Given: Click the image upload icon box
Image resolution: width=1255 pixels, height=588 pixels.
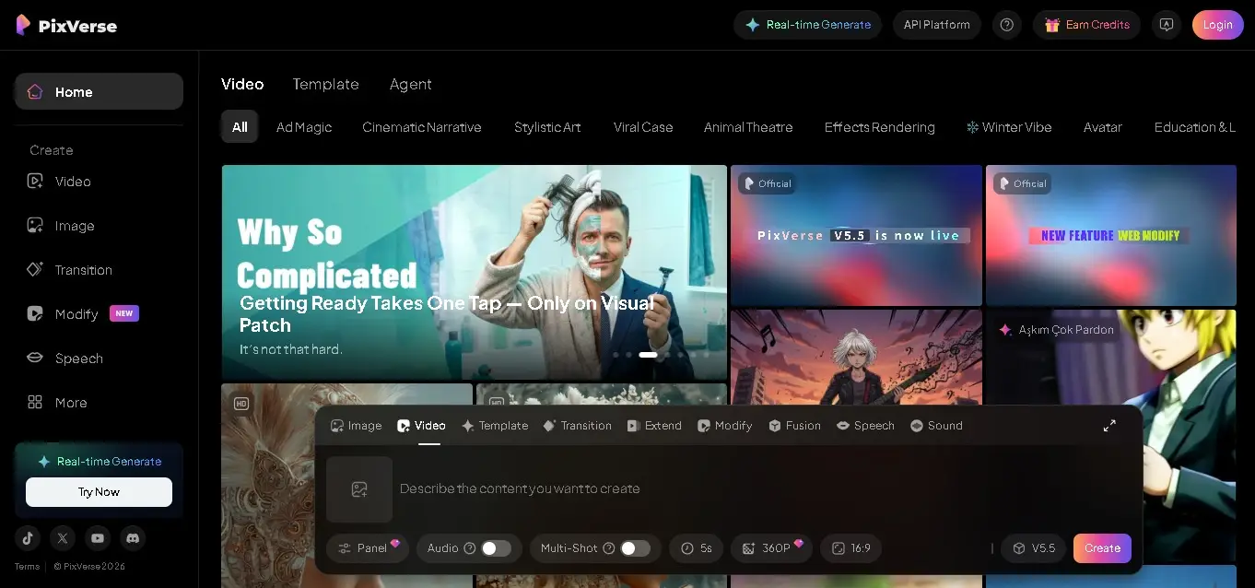Looking at the screenshot, I should pyautogui.click(x=359, y=489).
